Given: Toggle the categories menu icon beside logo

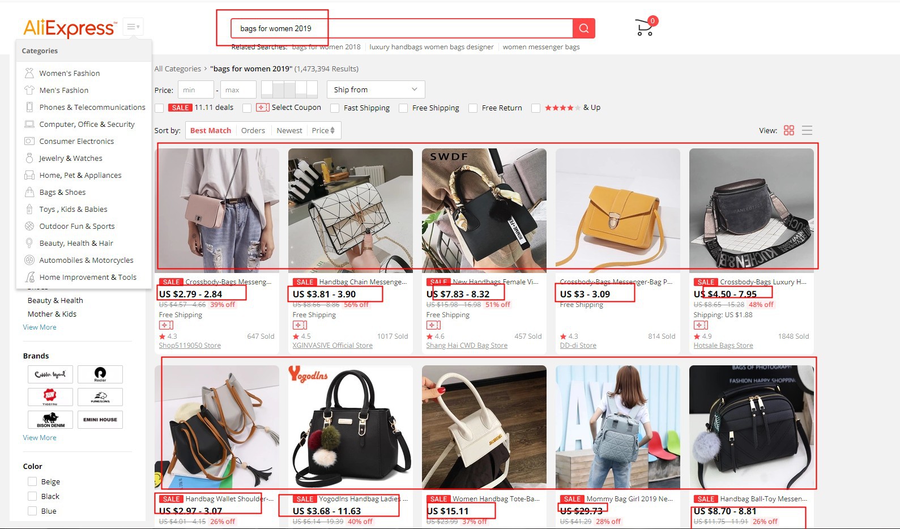Looking at the screenshot, I should [x=133, y=27].
